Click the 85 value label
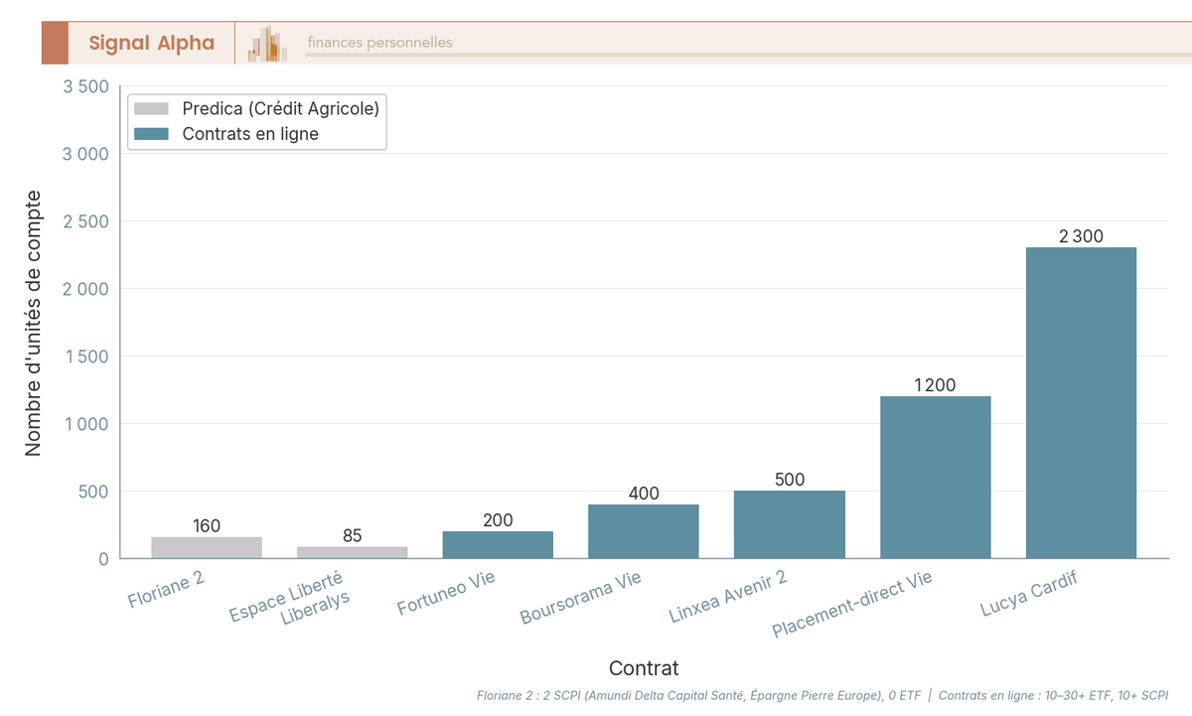 click(x=353, y=536)
